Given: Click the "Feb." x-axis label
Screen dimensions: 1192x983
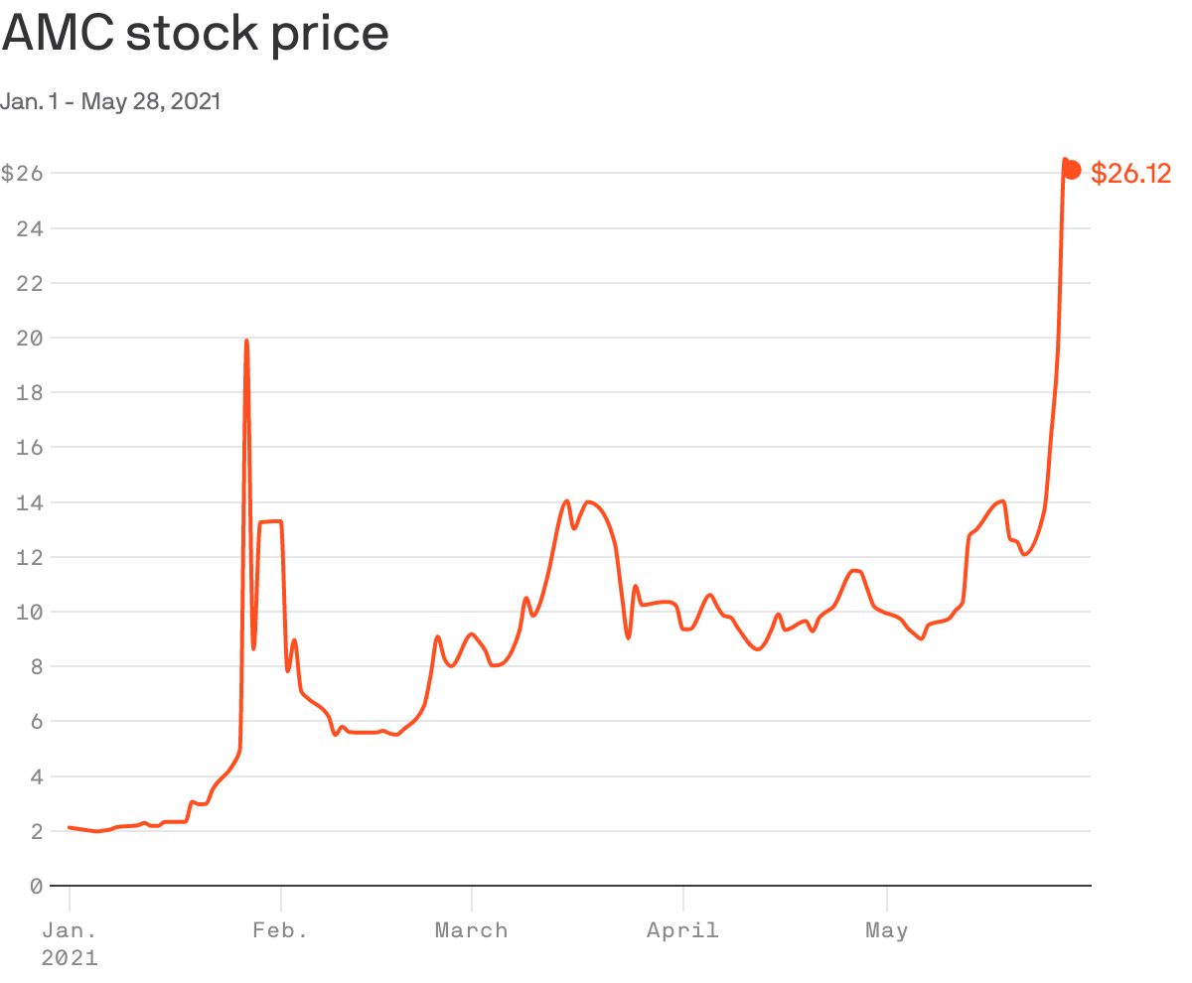Looking at the screenshot, I should (x=281, y=930).
